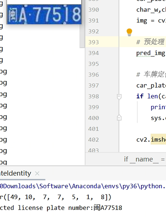This screenshot has height=218, width=166.
Task: Click line number 399 in gutter
Action: pyautogui.click(x=94, y=107)
